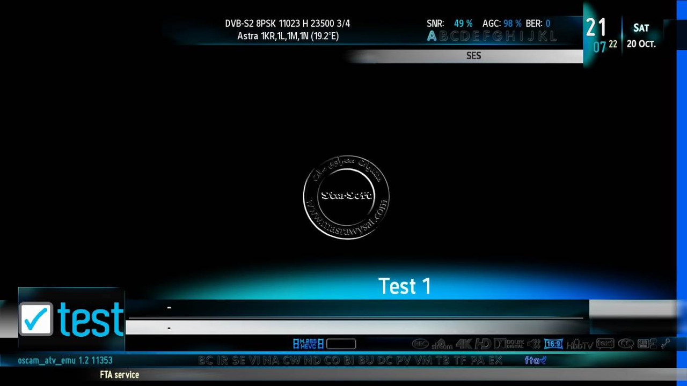This screenshot has height=386, width=687.
Task: Click the test channel logo with checkmark
Action: 71,319
